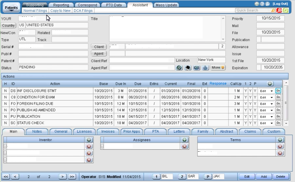Add a new term using plus icon
This screenshot has width=295, height=182.
280,140
